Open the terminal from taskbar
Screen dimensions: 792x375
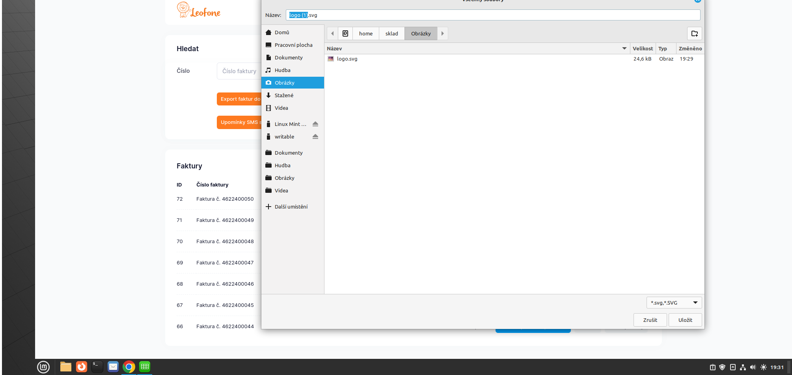click(97, 367)
